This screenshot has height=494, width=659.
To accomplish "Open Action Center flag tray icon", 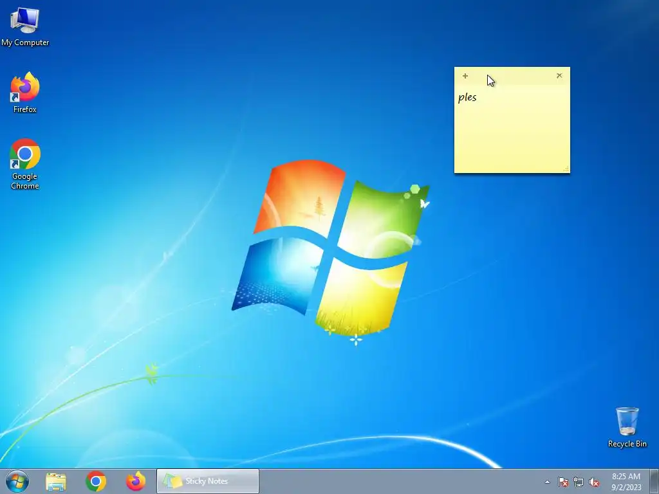I will (563, 482).
